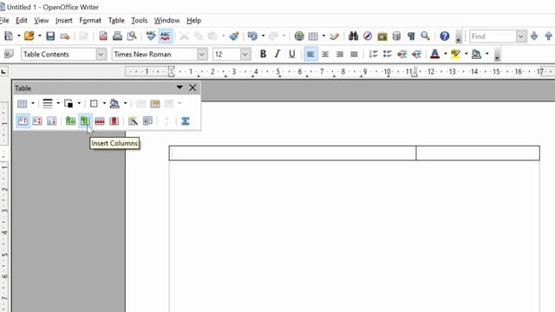The width and height of the screenshot is (555, 312).
Task: Open the Table menu
Action: click(x=116, y=21)
